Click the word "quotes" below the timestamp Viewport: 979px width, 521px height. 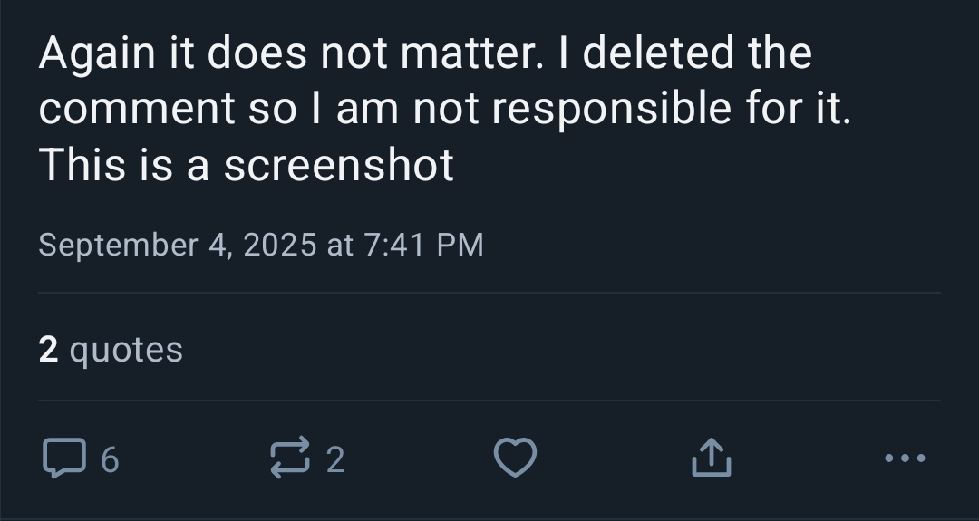(126, 350)
